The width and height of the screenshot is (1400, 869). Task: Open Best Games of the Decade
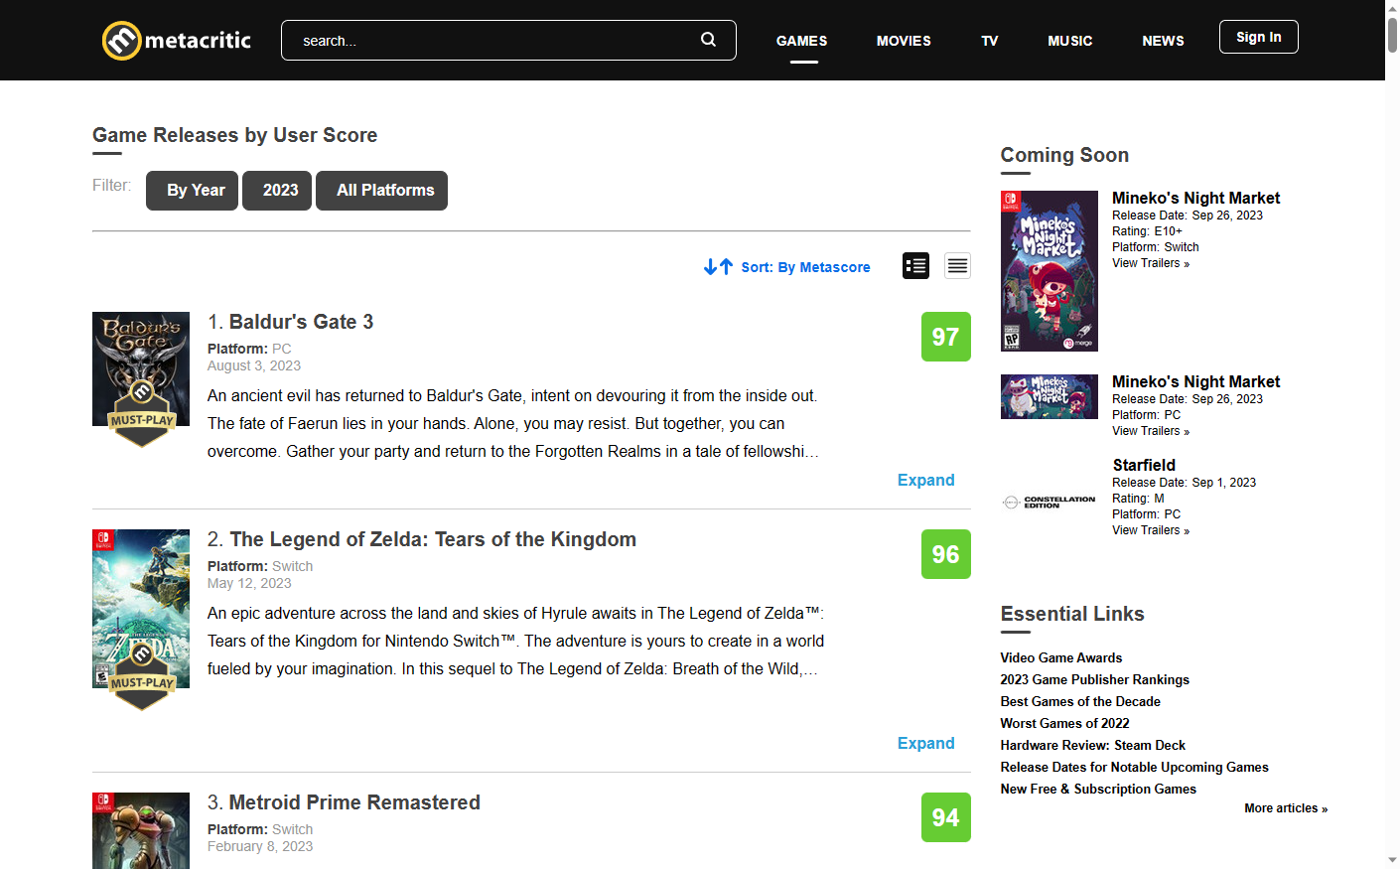point(1079,701)
